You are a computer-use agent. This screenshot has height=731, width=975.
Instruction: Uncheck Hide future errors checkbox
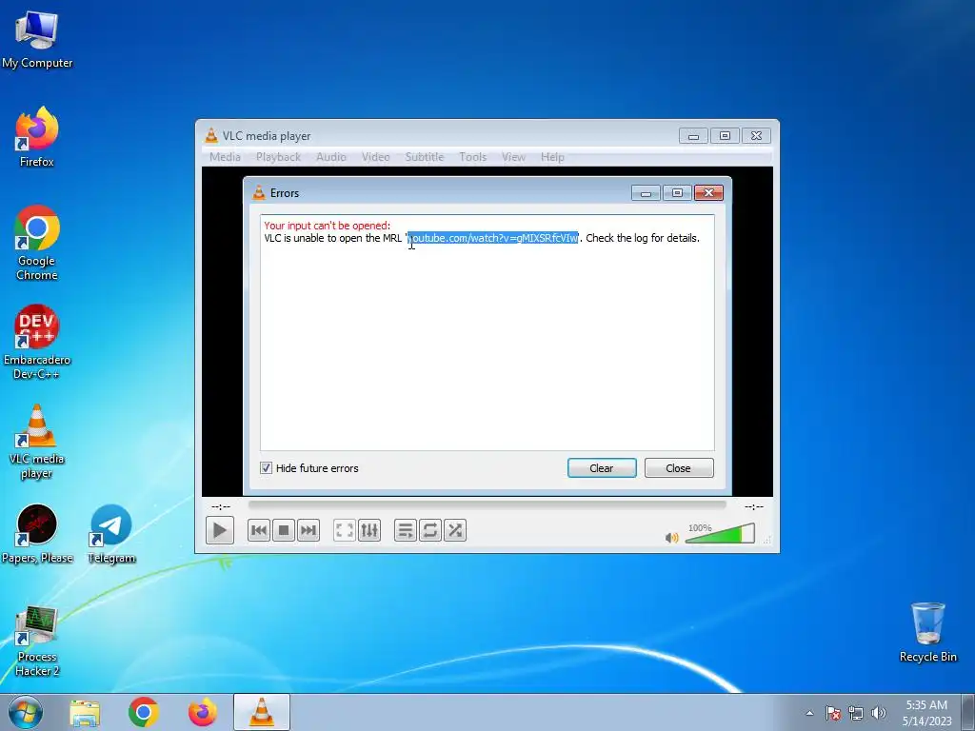pyautogui.click(x=267, y=468)
